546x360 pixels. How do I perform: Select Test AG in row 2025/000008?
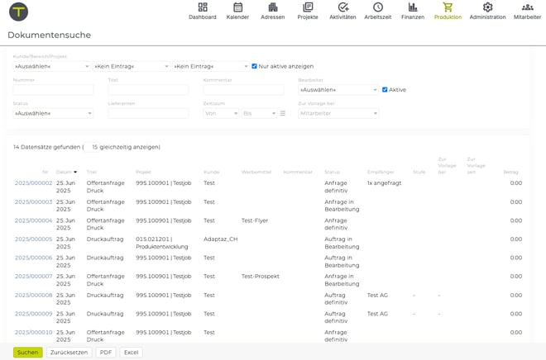(x=377, y=295)
